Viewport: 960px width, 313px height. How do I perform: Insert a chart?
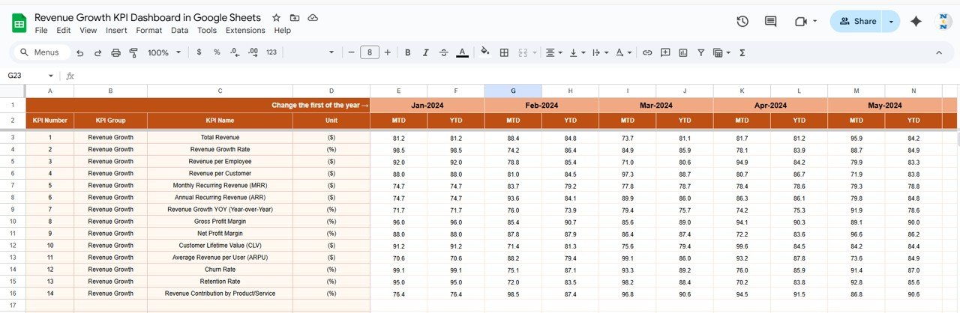tap(683, 52)
